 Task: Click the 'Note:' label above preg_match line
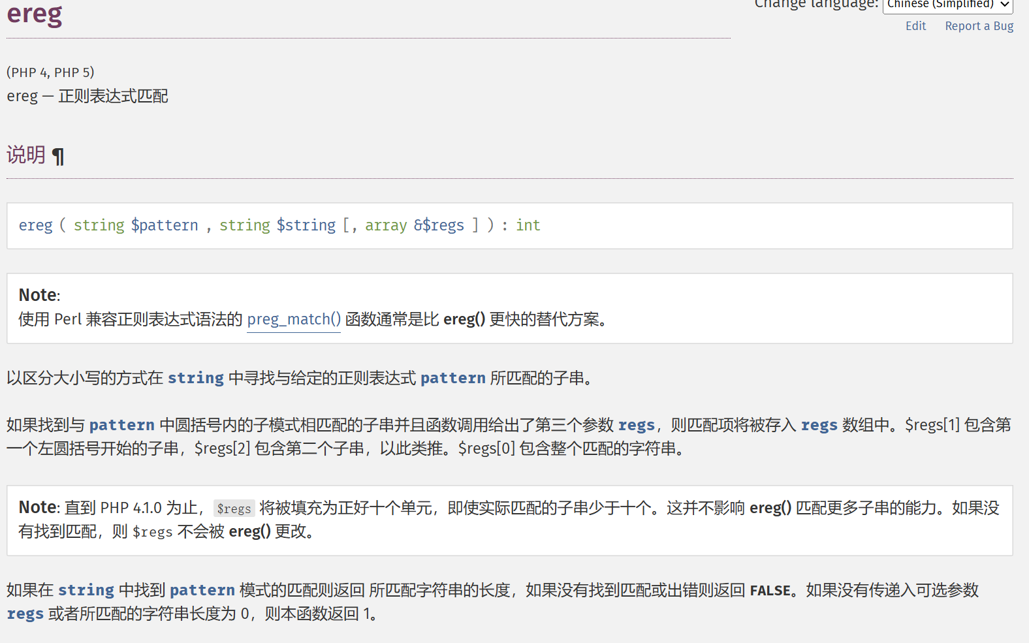(x=39, y=295)
